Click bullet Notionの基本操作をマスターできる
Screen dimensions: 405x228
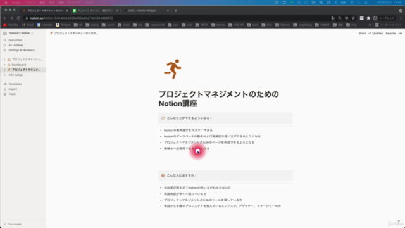[188, 130]
